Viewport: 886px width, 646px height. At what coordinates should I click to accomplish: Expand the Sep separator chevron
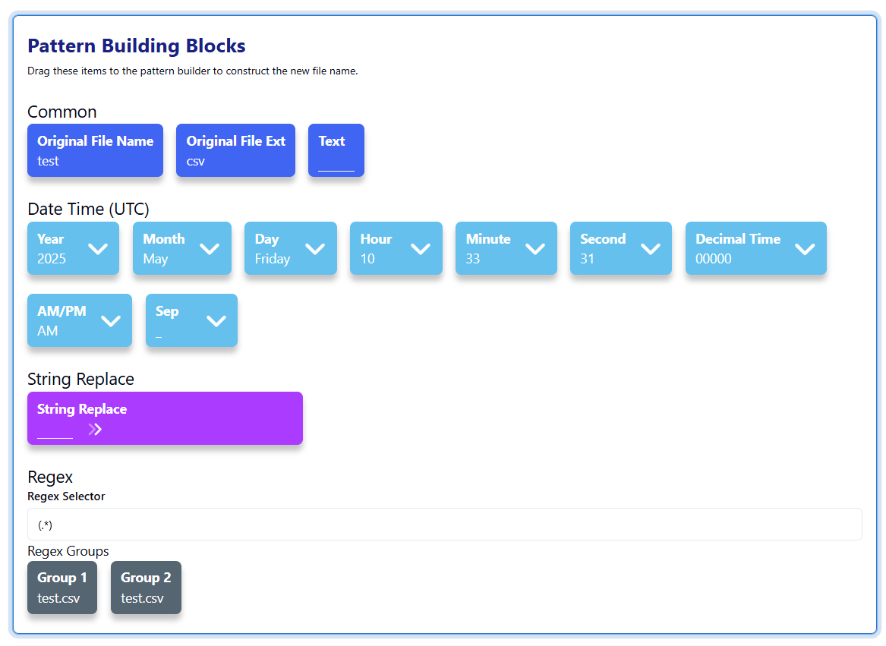(x=216, y=321)
